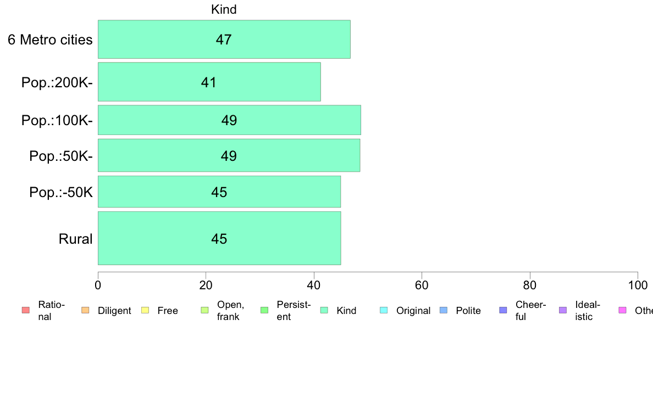Click the Open, frank legend swatch
Screen dimensions: 653x404
pyautogui.click(x=204, y=310)
